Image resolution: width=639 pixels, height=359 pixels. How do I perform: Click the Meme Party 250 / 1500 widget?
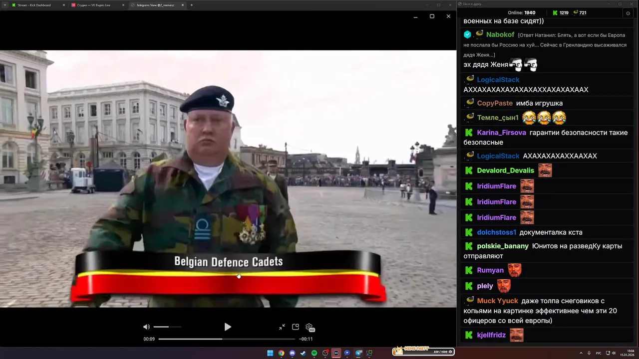pyautogui.click(x=423, y=351)
